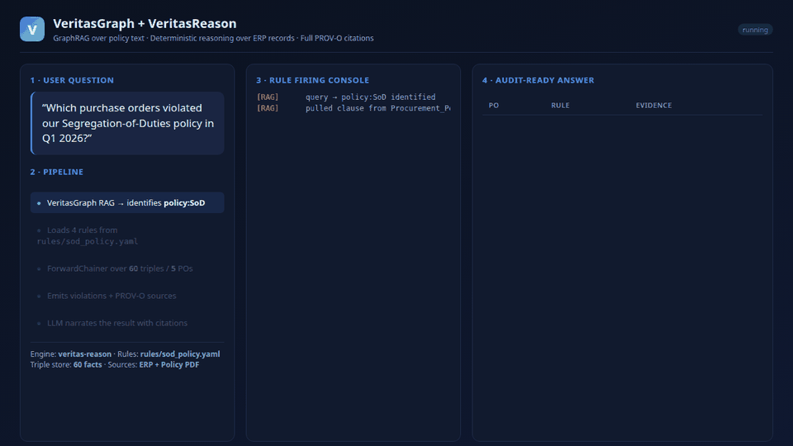Select the ForwardChainer over 60 triples step

127,268
